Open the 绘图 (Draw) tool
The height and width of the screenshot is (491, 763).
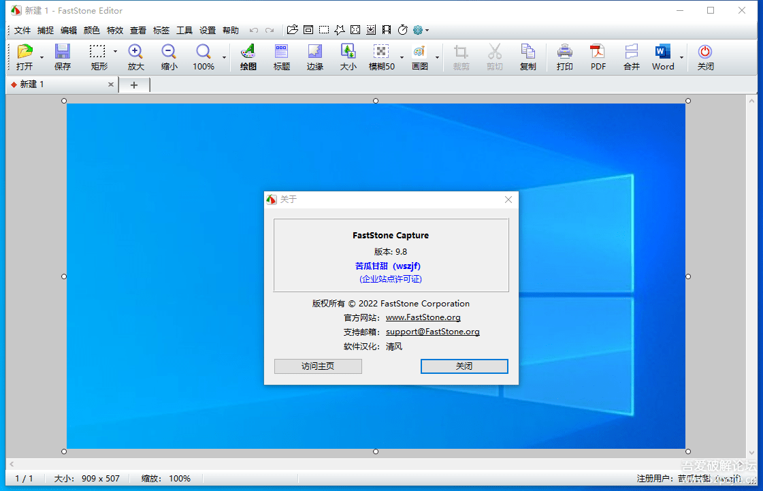point(248,57)
